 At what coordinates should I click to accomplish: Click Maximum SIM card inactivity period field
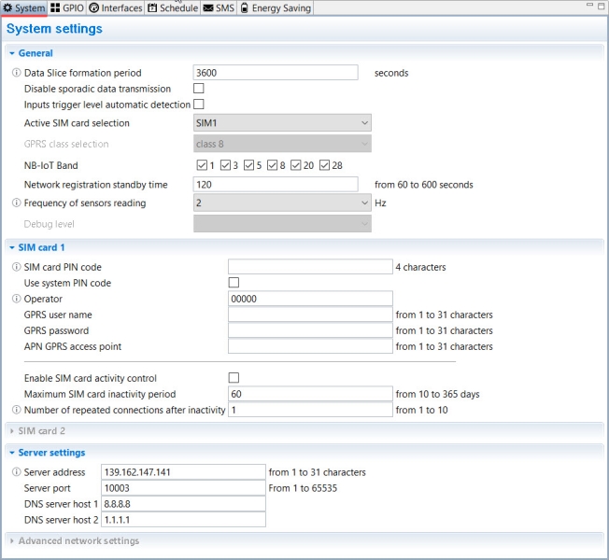click(310, 394)
